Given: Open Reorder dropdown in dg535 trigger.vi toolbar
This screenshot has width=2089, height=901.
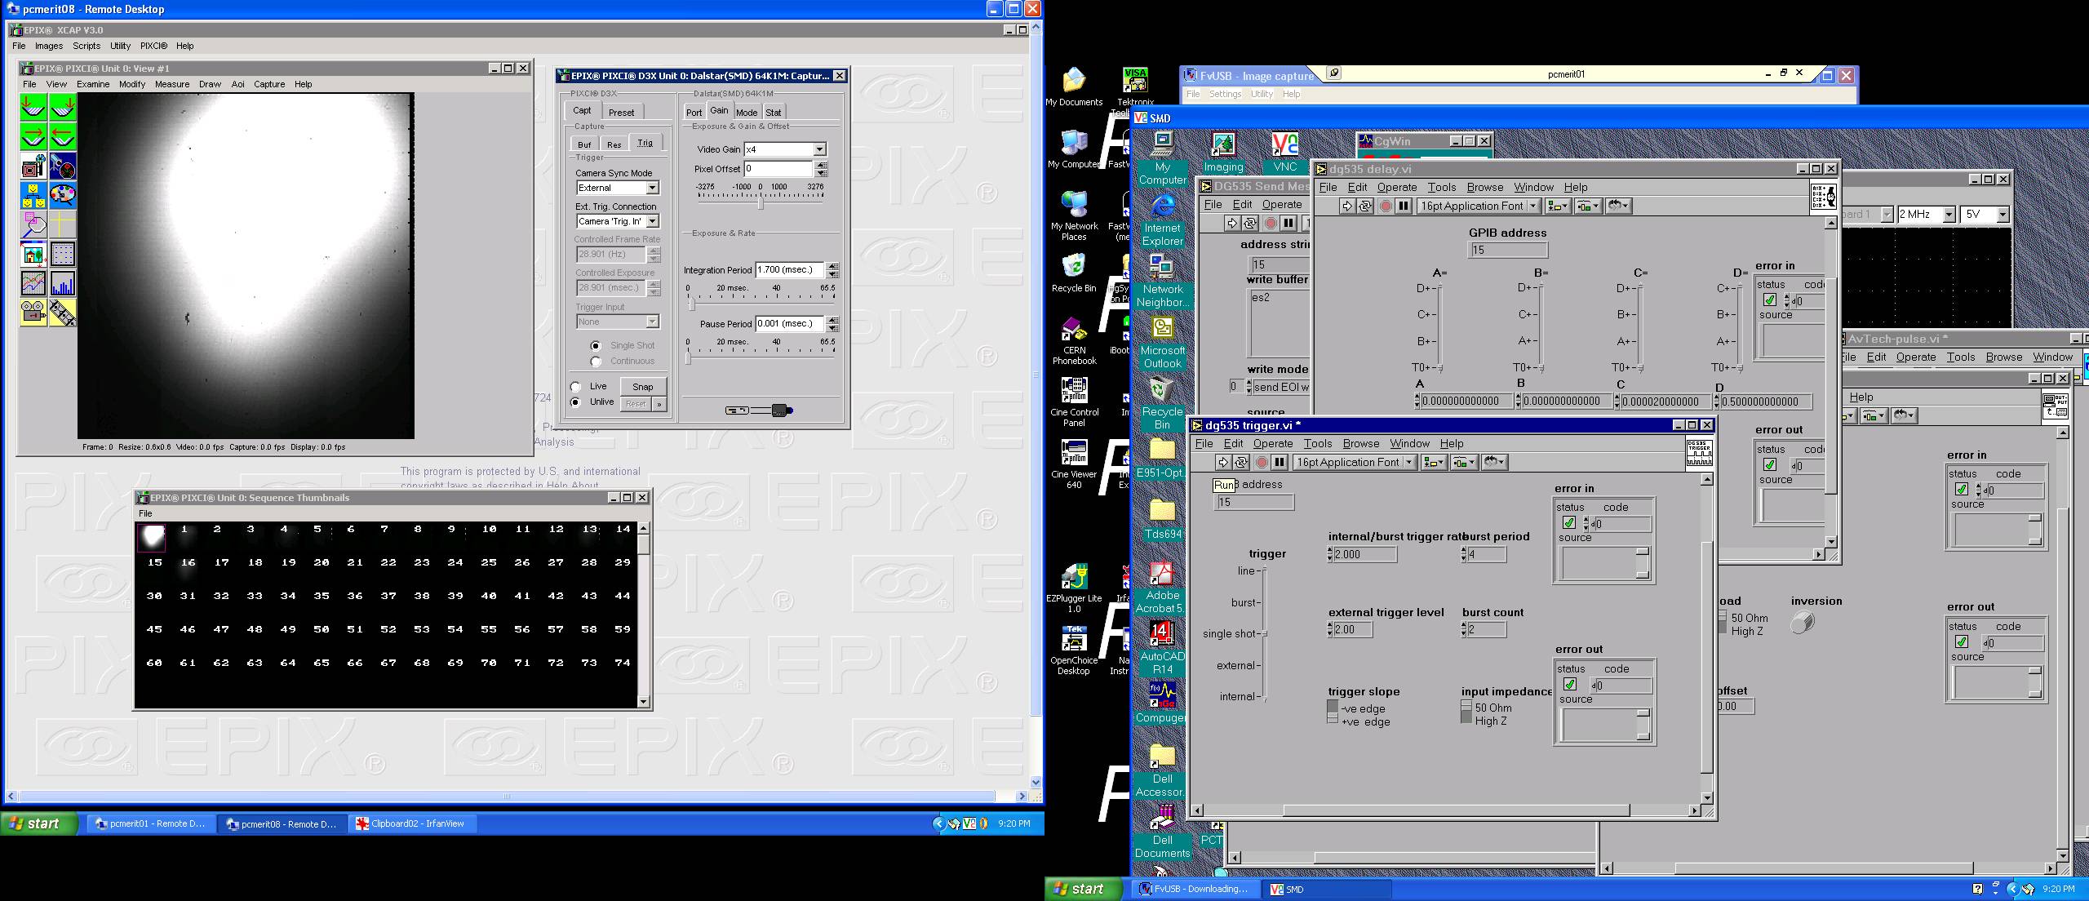Looking at the screenshot, I should tap(1495, 463).
